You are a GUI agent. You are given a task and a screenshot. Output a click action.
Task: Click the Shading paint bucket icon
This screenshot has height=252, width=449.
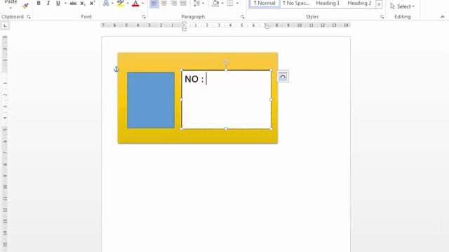pyautogui.click(x=215, y=3)
